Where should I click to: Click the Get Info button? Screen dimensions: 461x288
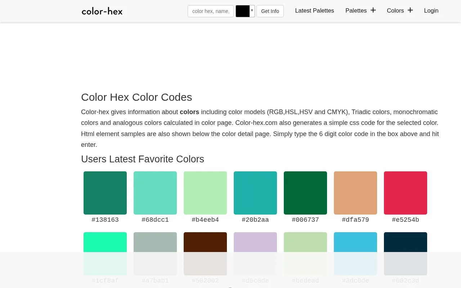(270, 11)
